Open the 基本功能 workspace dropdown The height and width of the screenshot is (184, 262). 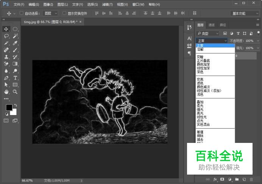point(245,14)
